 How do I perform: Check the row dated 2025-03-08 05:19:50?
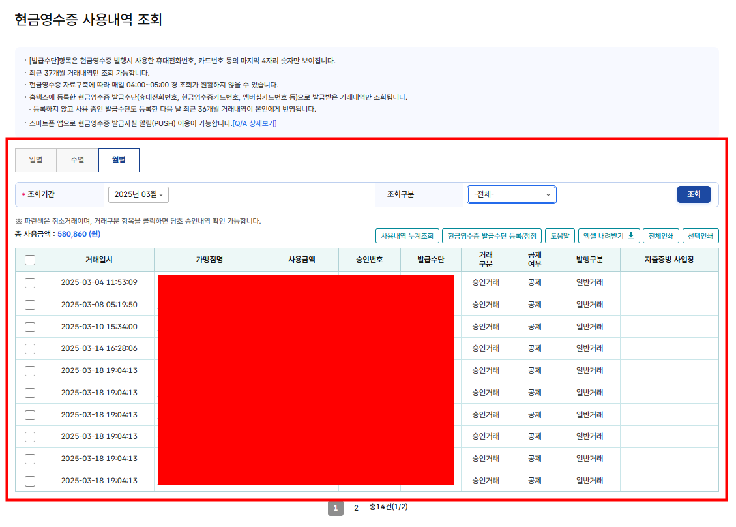click(30, 305)
